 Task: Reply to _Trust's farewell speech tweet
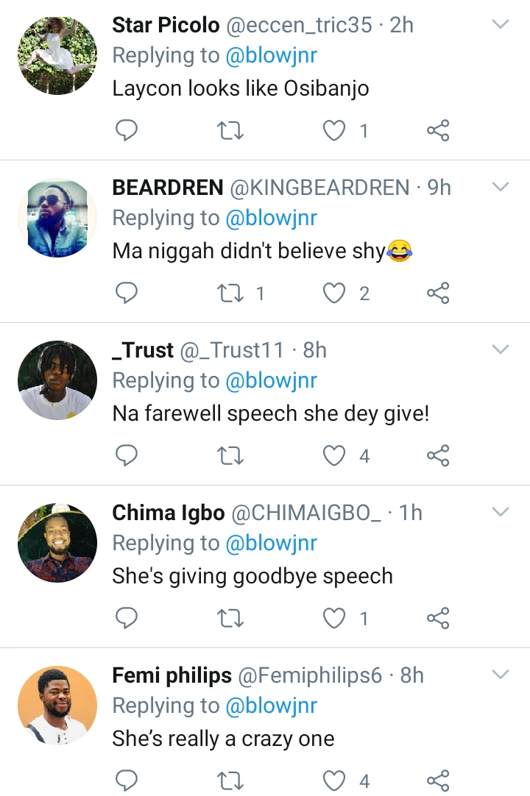click(x=127, y=457)
